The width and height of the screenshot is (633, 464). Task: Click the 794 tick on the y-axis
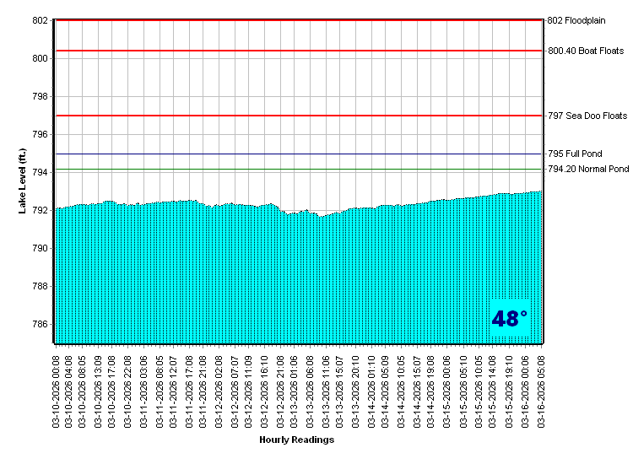(x=41, y=173)
